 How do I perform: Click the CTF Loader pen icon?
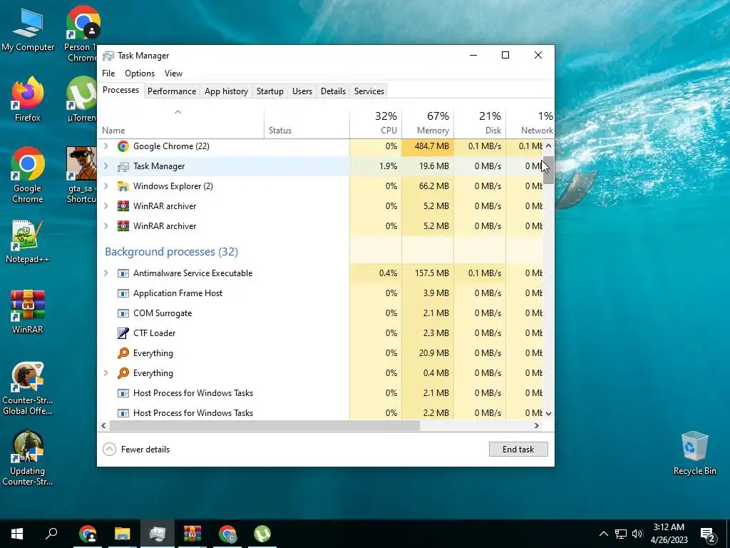[x=123, y=333]
